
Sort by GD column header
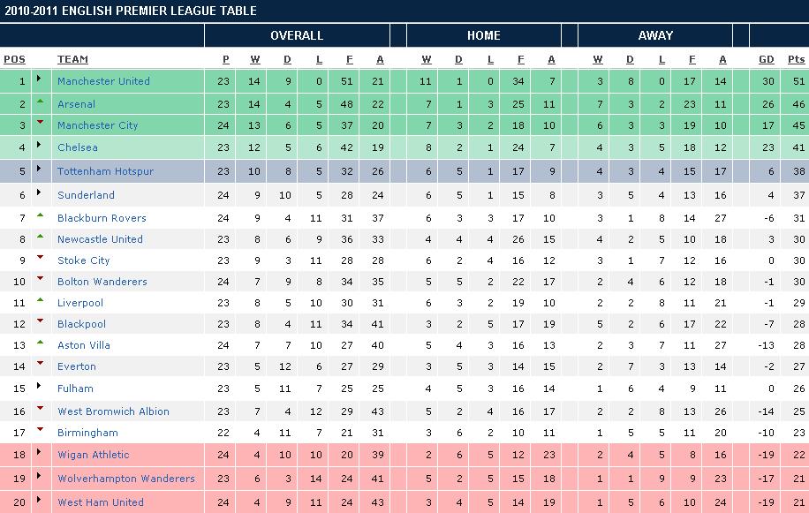767,59
